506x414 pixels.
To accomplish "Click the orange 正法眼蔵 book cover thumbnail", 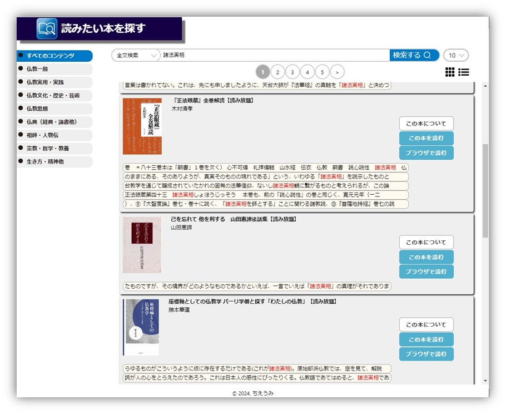I will pyautogui.click(x=142, y=126).
